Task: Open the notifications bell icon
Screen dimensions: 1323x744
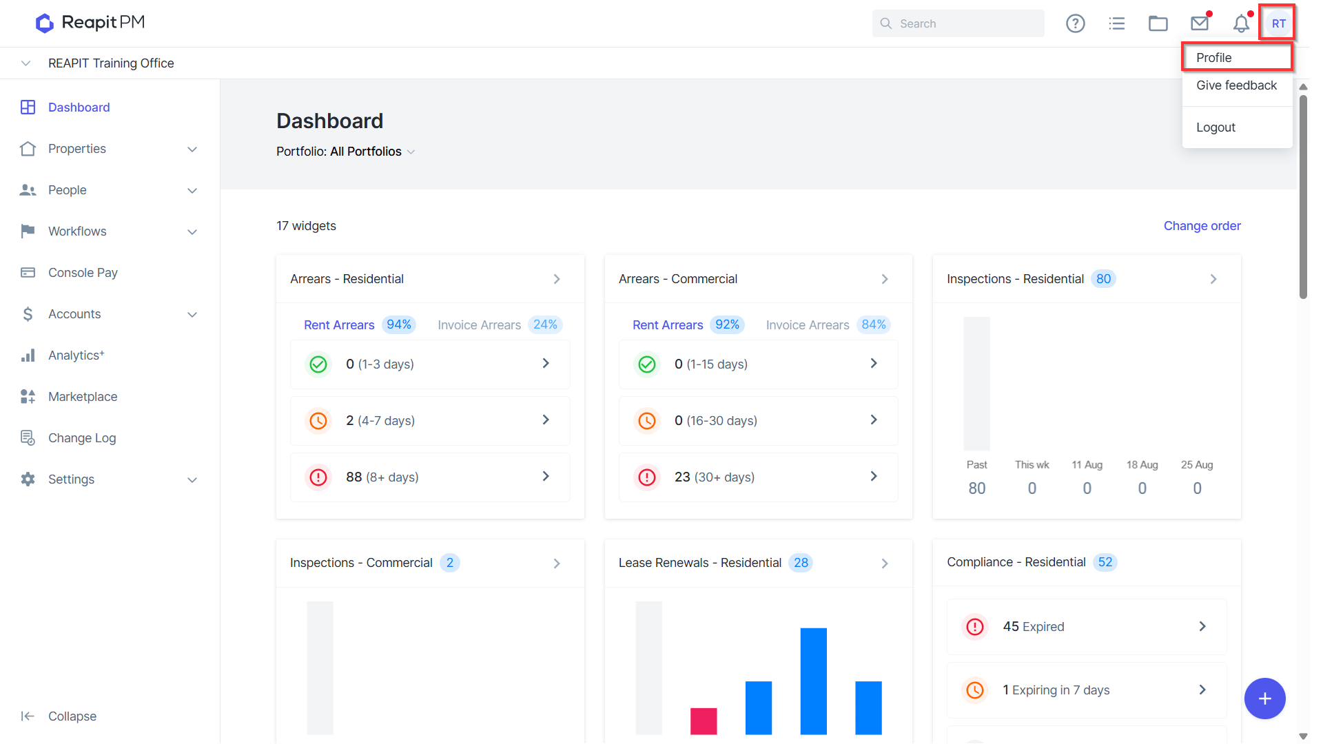Action: 1241,23
